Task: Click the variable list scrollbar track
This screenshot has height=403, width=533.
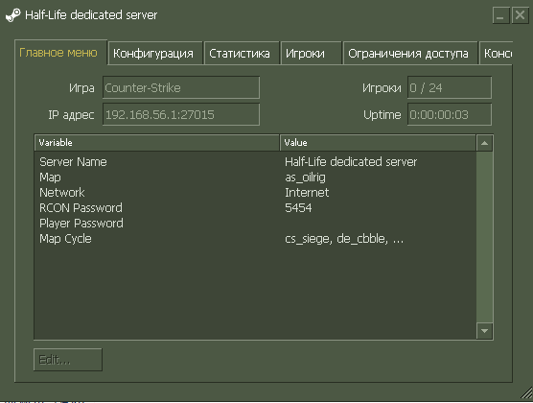Action: click(x=484, y=237)
